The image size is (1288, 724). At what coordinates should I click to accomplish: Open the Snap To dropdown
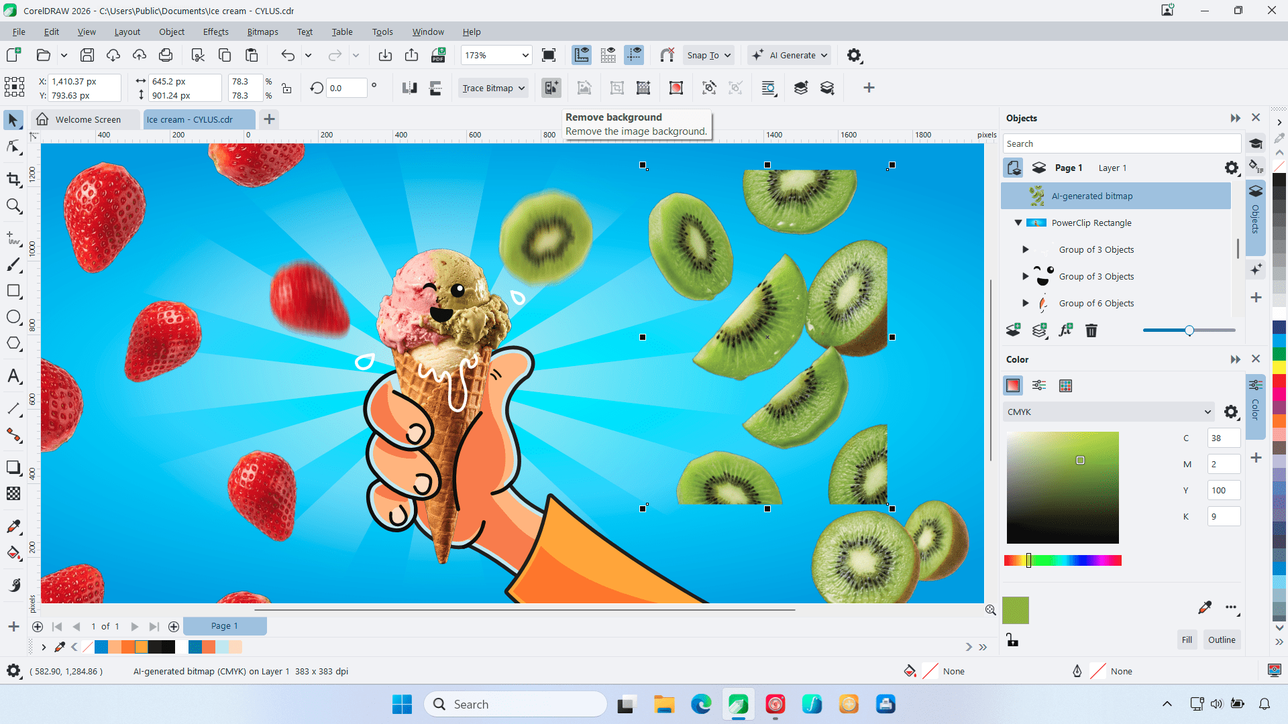tap(708, 56)
